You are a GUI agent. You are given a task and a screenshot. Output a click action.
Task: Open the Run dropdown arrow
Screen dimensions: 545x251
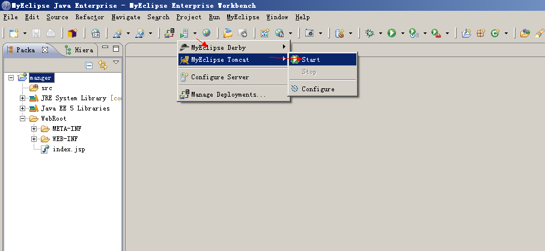[x=403, y=34]
